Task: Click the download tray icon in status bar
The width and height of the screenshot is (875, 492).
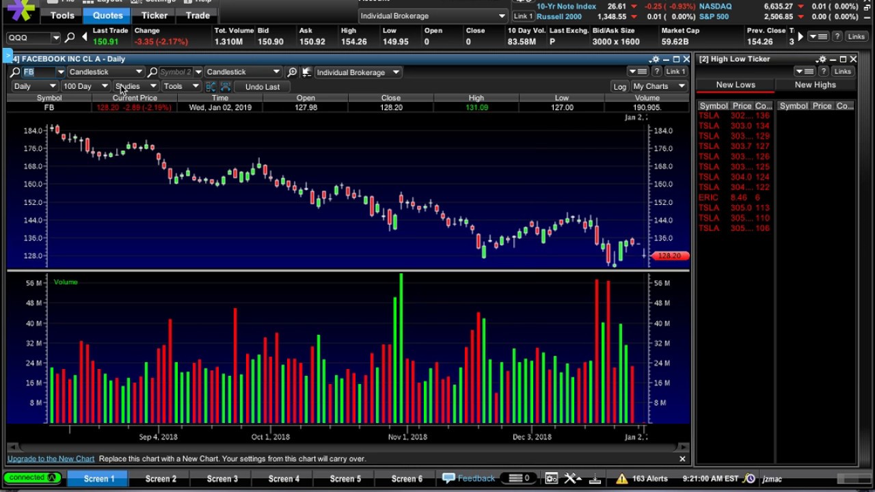Action: click(x=595, y=478)
